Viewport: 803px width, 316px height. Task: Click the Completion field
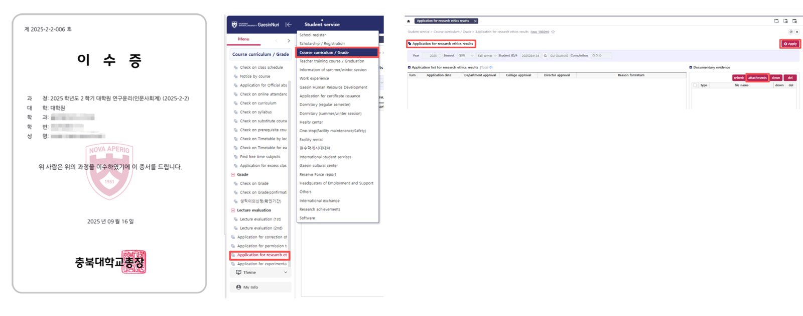point(602,56)
